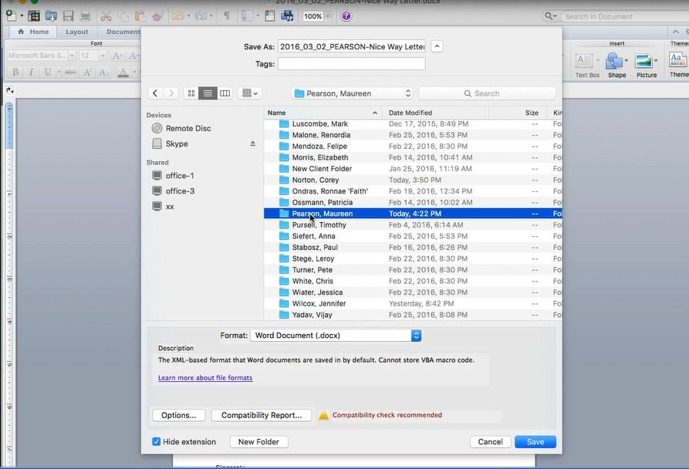Toggle the Hide extension checkbox

tap(157, 442)
